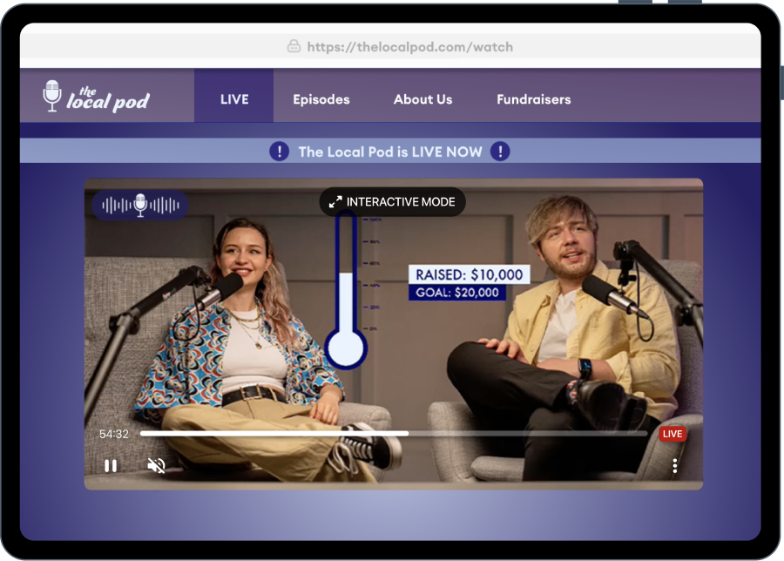
Task: Pause the live video
Action: (x=111, y=466)
